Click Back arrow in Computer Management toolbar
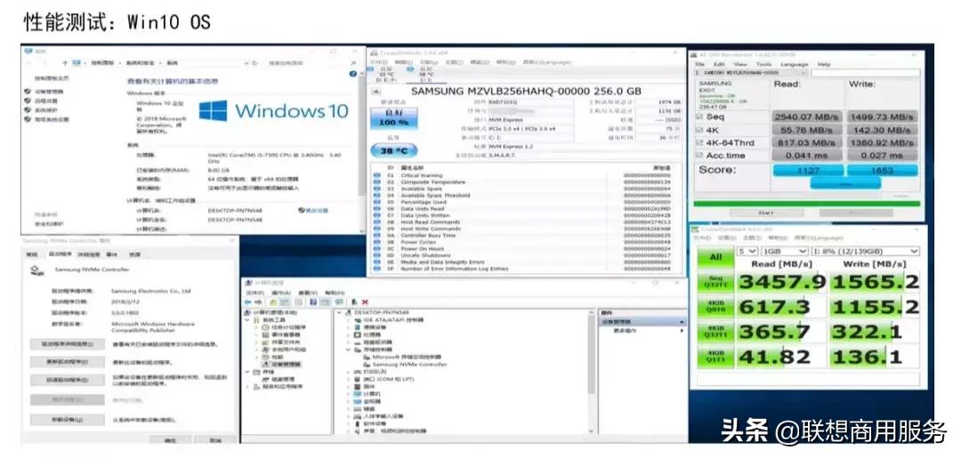This screenshot has width=961, height=458. [248, 301]
